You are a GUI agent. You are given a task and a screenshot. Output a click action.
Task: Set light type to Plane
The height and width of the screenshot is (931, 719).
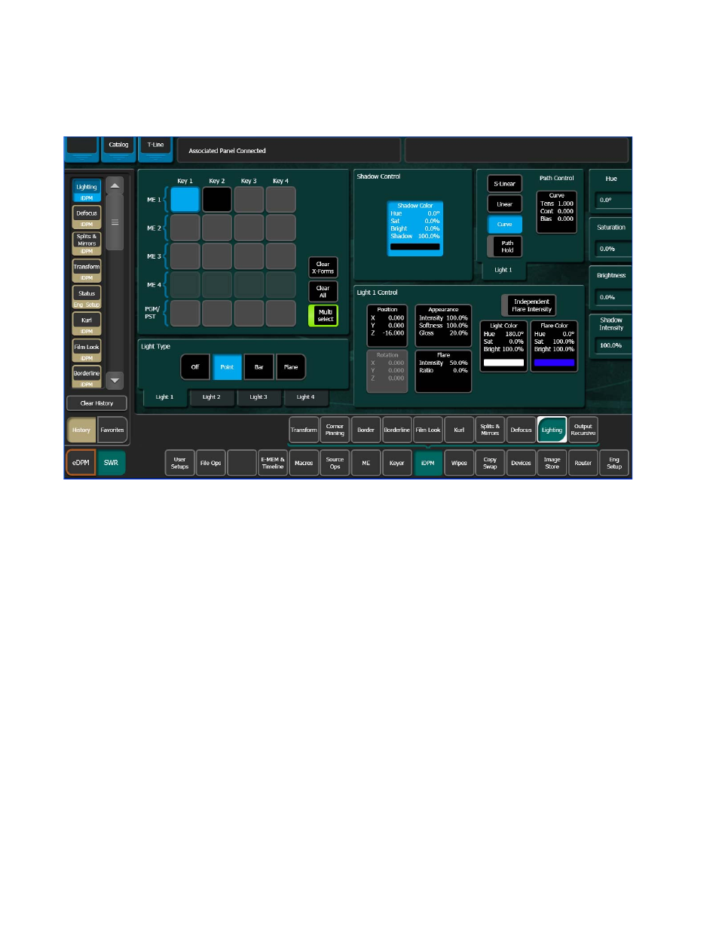(291, 367)
